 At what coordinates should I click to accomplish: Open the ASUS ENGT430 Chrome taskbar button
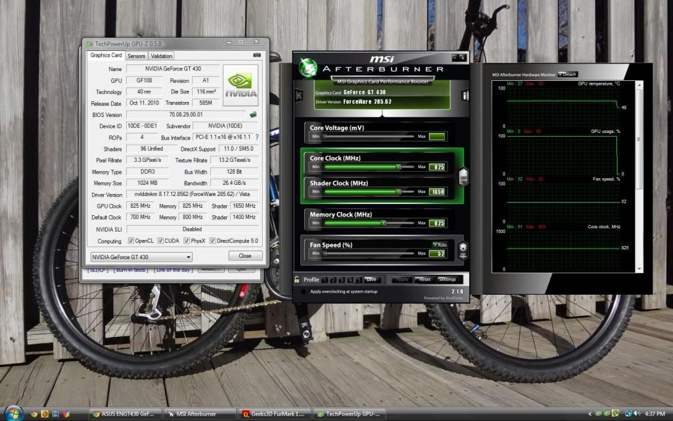tap(125, 414)
